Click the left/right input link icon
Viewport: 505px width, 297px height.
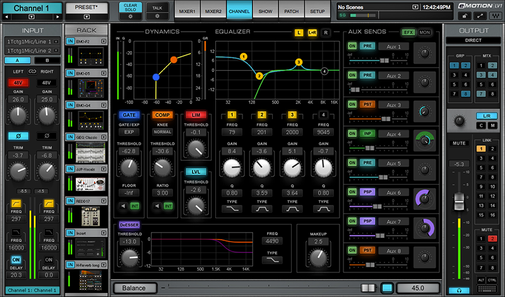32,71
